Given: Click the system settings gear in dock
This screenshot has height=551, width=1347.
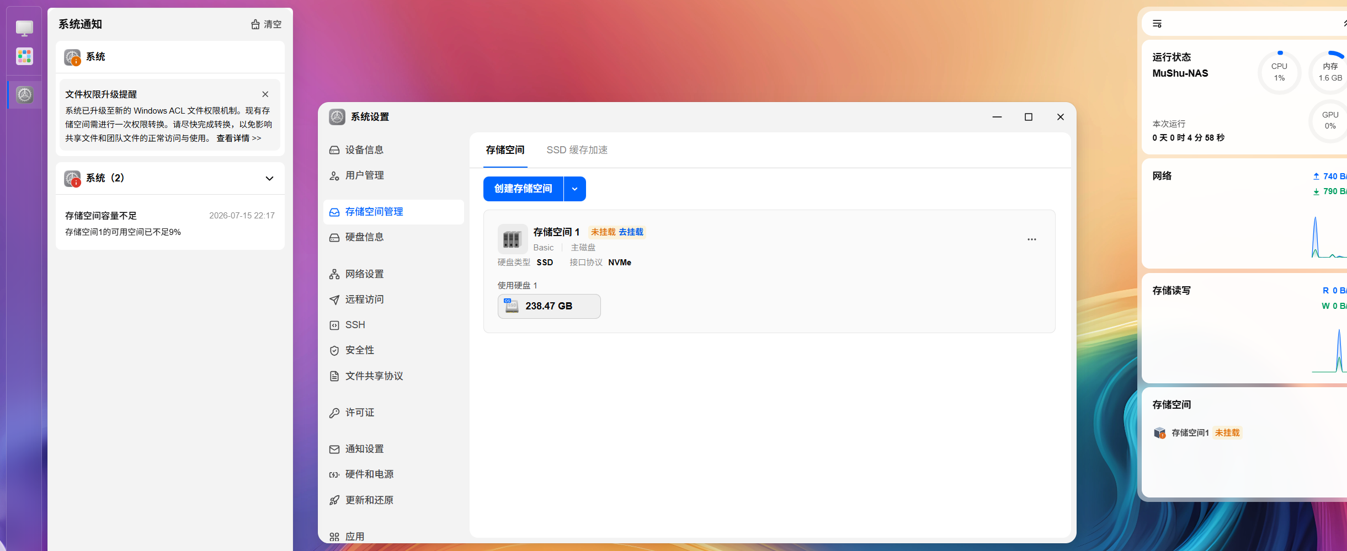Looking at the screenshot, I should (24, 94).
